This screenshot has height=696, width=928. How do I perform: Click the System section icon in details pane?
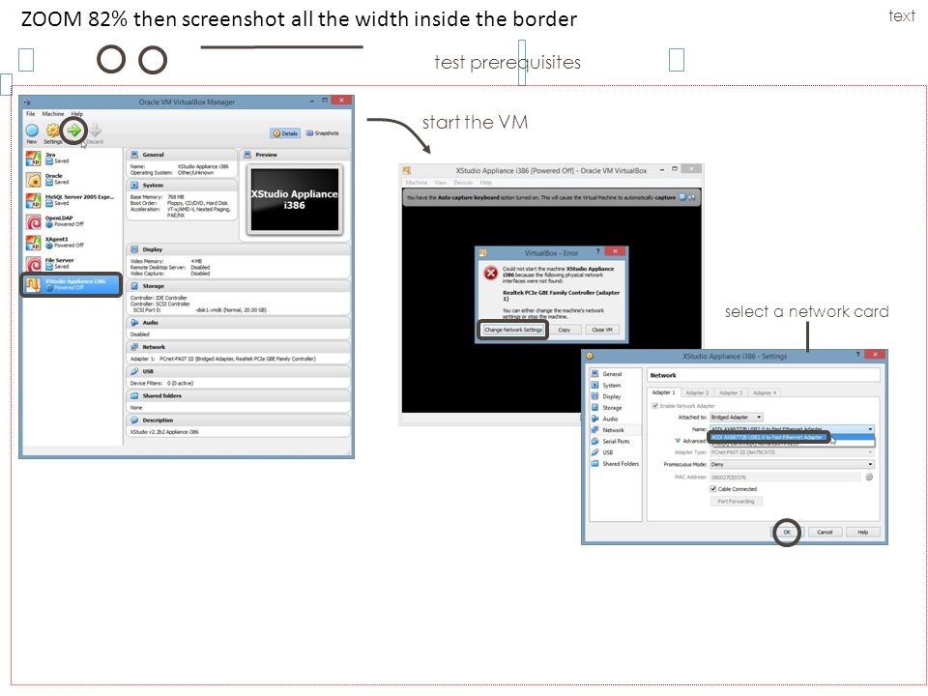coord(134,186)
